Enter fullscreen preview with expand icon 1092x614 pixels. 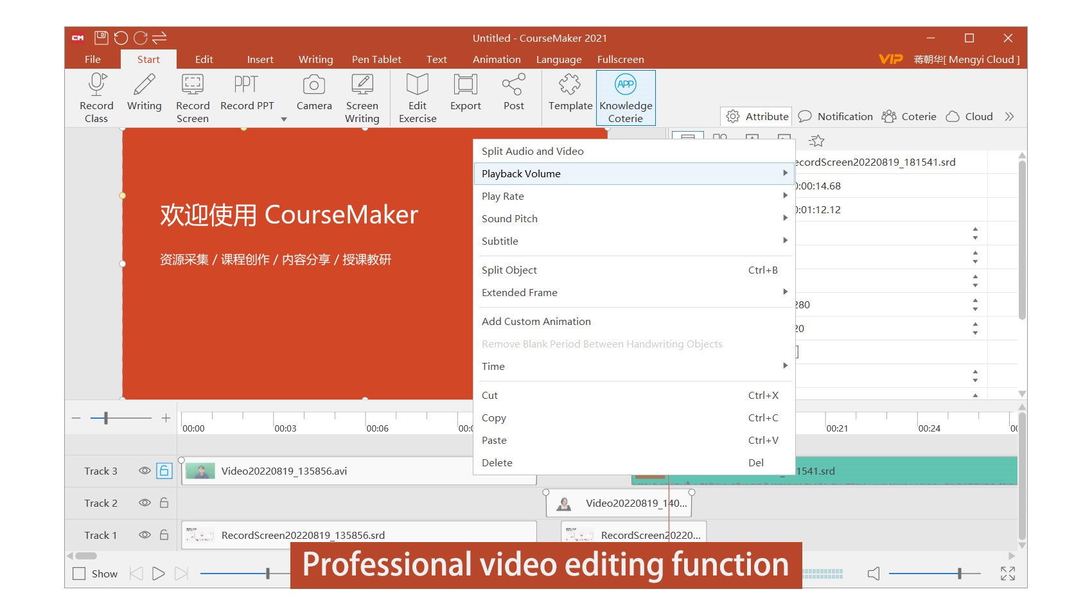coord(1008,574)
